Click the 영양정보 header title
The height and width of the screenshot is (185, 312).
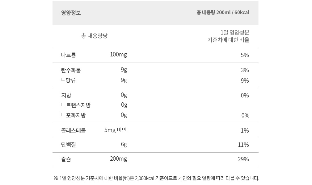pos(71,13)
